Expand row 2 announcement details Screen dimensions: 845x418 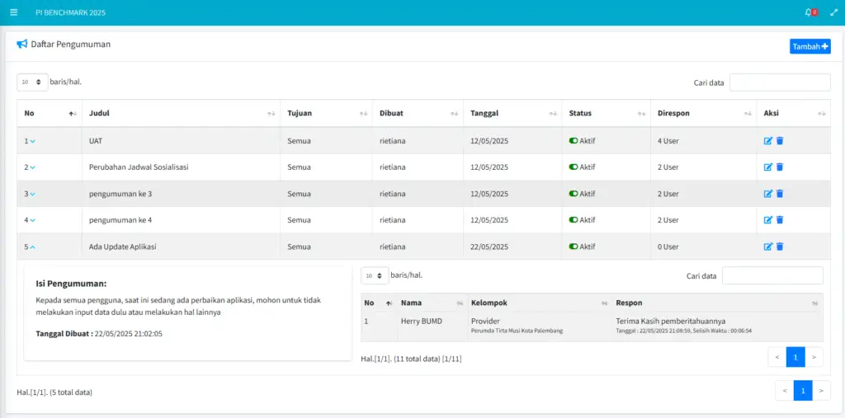(x=32, y=168)
